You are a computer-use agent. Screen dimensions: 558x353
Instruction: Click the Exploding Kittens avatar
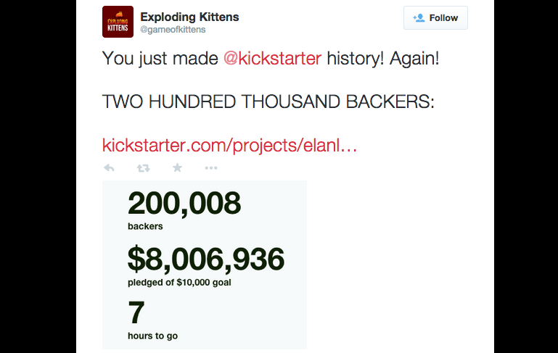point(118,22)
